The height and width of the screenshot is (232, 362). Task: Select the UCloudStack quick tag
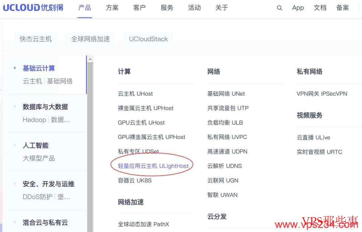pyautogui.click(x=148, y=39)
